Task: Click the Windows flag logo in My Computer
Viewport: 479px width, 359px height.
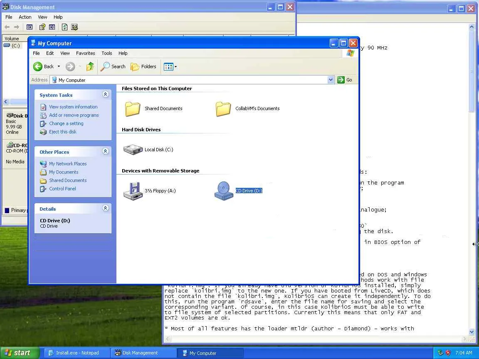Action: [351, 53]
